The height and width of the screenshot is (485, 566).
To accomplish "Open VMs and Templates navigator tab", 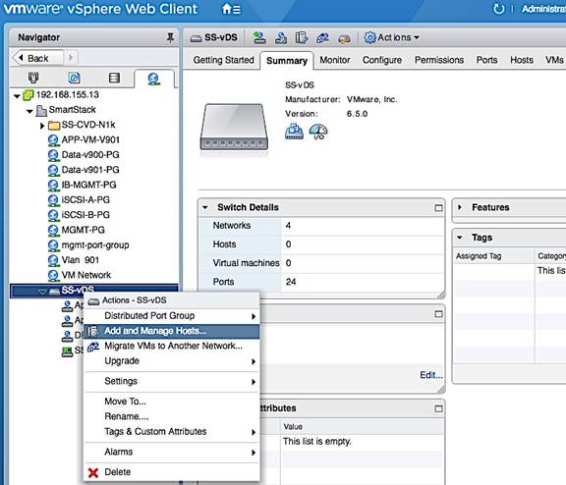I will [x=74, y=78].
